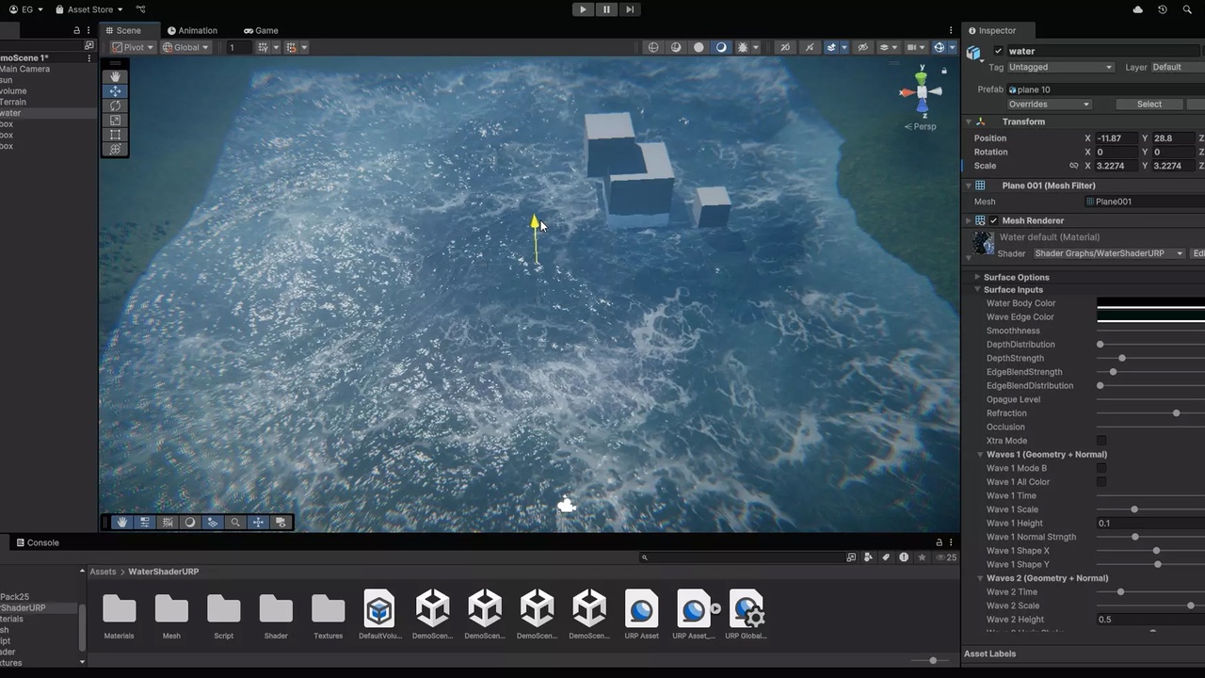Open the prefab Overrides dropdown
This screenshot has width=1205, height=678.
click(1049, 105)
